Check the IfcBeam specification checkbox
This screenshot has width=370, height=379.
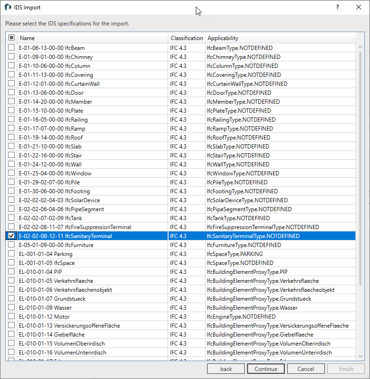click(x=11, y=48)
